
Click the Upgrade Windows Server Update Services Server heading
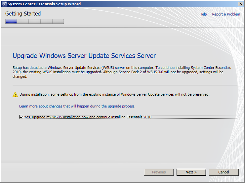84,56
